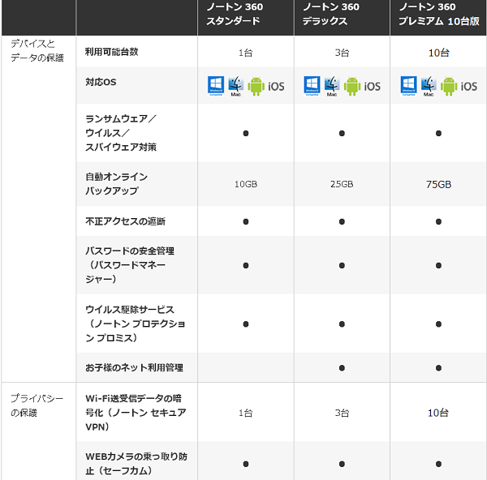This screenshot has width=487, height=480.
Task: Click 不正アクセスの遮断 dot in スタンダード column
Action: click(246, 221)
